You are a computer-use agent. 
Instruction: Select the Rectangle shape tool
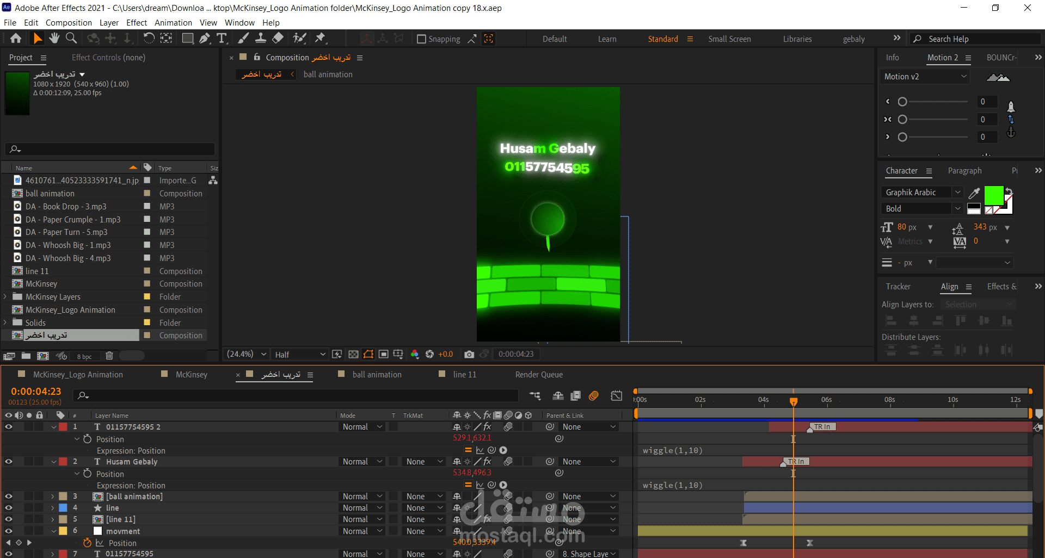click(187, 38)
